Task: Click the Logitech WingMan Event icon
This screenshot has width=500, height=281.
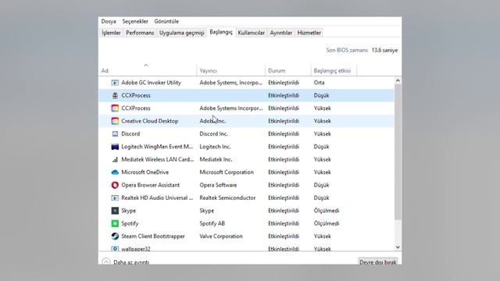Action: point(115,147)
